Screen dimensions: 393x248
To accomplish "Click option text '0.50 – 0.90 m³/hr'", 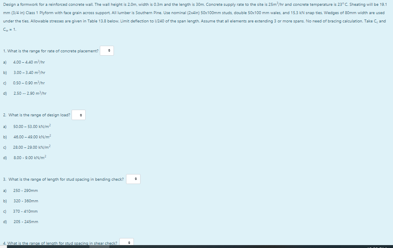I will [29, 83].
